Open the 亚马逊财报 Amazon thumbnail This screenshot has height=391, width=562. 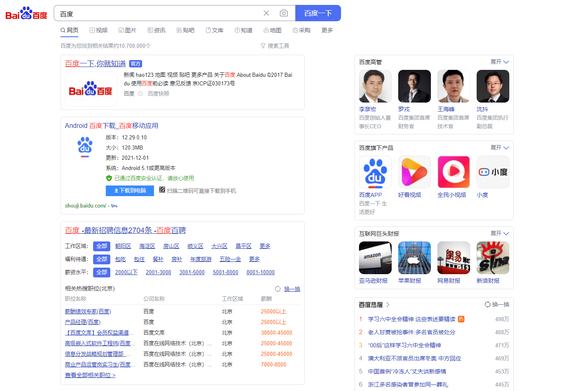click(x=375, y=258)
